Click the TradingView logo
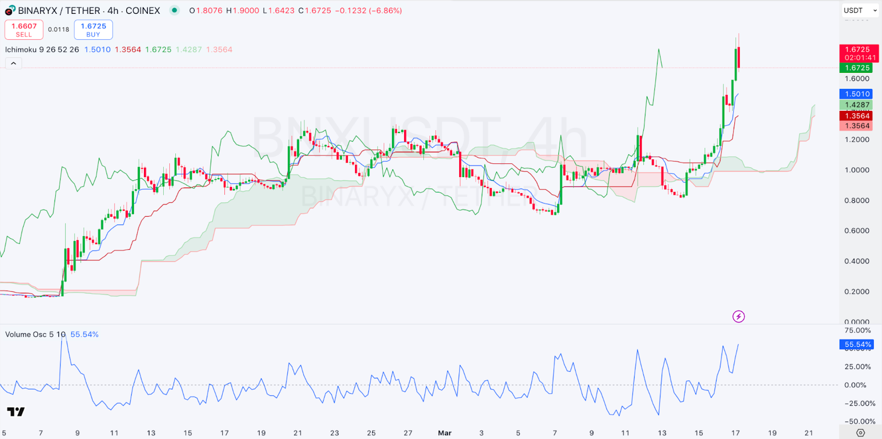 click(x=16, y=411)
